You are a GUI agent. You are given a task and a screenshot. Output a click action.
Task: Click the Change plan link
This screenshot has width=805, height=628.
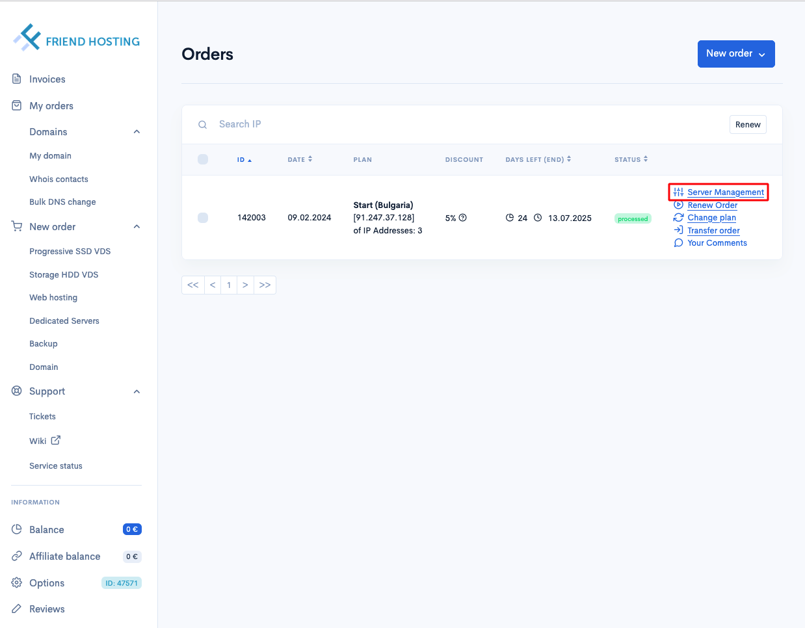coord(712,218)
